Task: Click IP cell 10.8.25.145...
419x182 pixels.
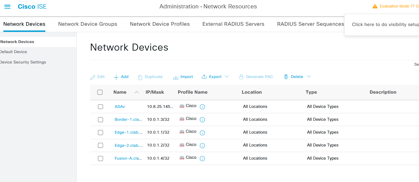Action: coord(160,107)
